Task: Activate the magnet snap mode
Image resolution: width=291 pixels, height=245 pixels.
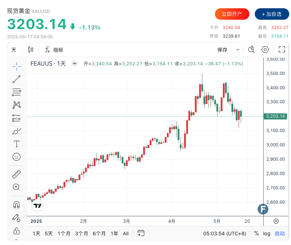Action: click(x=17, y=205)
